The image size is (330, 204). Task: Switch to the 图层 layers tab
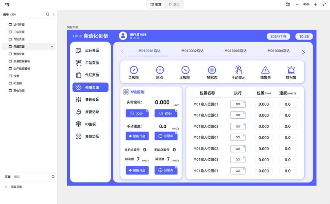tap(17, 177)
